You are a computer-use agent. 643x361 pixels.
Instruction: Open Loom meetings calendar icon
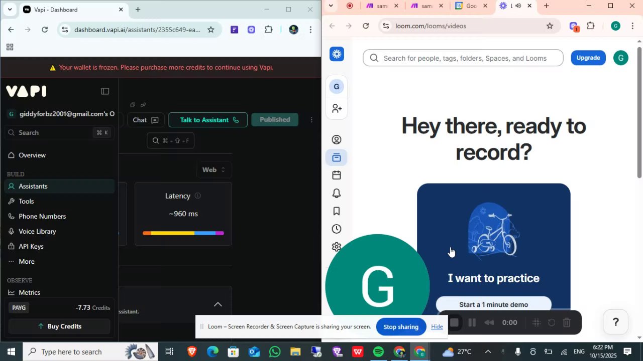(x=337, y=175)
